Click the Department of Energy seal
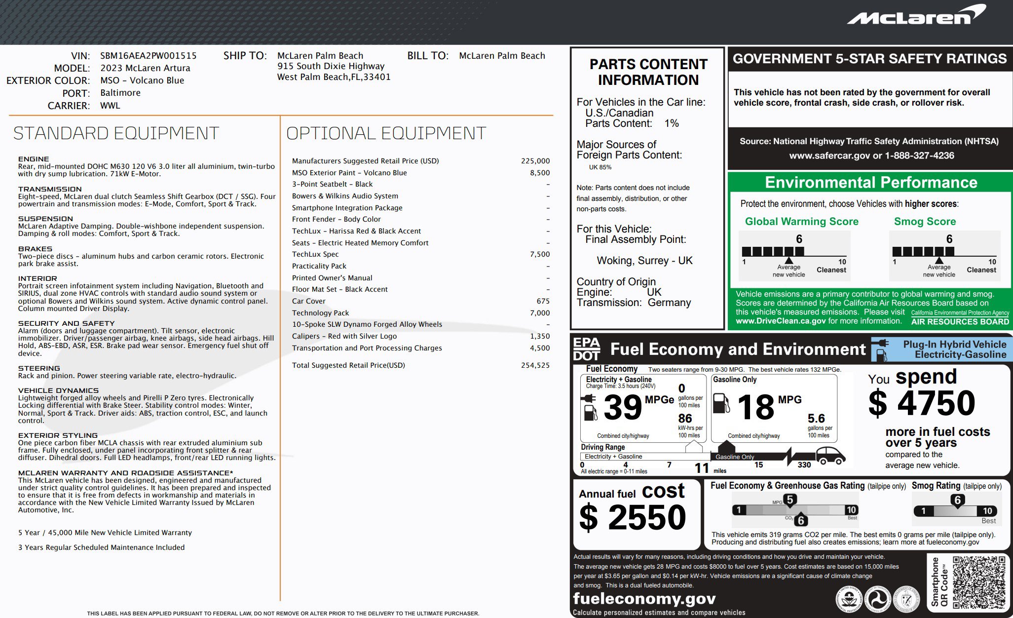Screen dimensions: 1013x618 click(x=906, y=599)
